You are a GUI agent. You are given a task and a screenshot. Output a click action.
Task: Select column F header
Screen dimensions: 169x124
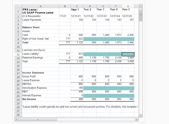116,6
